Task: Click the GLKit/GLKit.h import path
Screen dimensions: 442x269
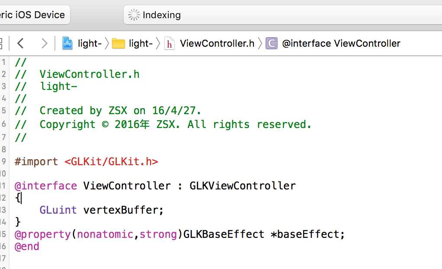Action: coord(111,162)
